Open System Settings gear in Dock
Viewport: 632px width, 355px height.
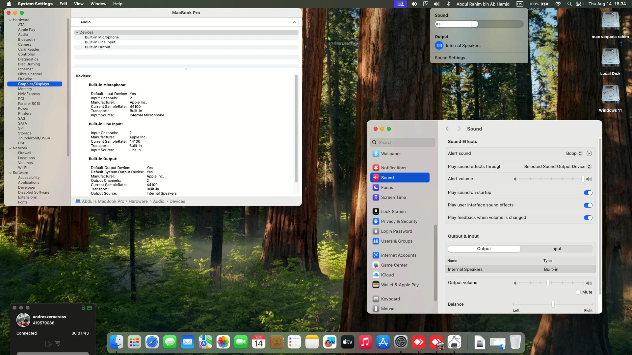[x=401, y=342]
